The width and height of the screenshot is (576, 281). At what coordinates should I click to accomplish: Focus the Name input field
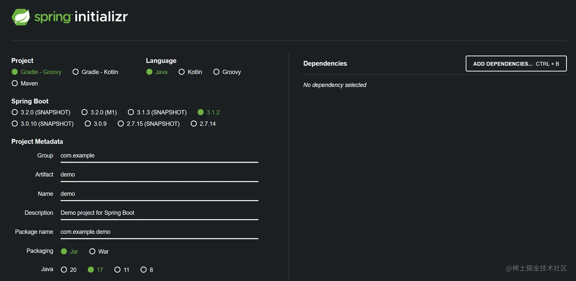(x=159, y=194)
